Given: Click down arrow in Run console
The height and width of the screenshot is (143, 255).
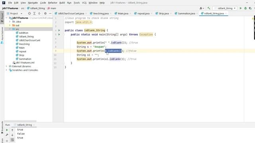Looking at the screenshot, I should (12, 135).
